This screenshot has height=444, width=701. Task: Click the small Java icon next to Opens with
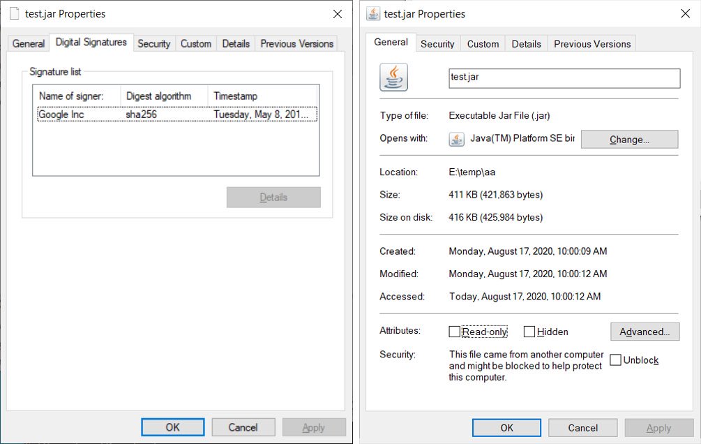[x=456, y=139]
